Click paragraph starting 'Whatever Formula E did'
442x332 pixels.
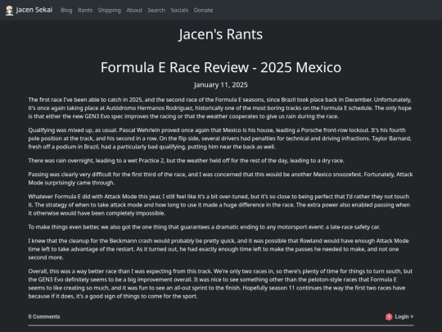tap(221, 205)
